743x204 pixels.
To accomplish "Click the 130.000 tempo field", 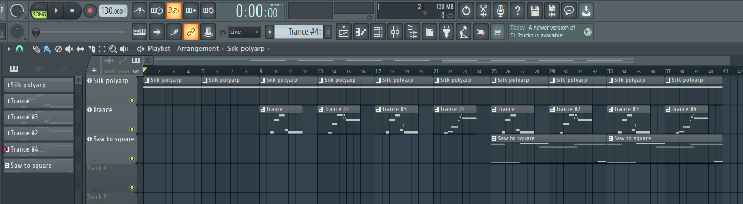I will coord(114,10).
